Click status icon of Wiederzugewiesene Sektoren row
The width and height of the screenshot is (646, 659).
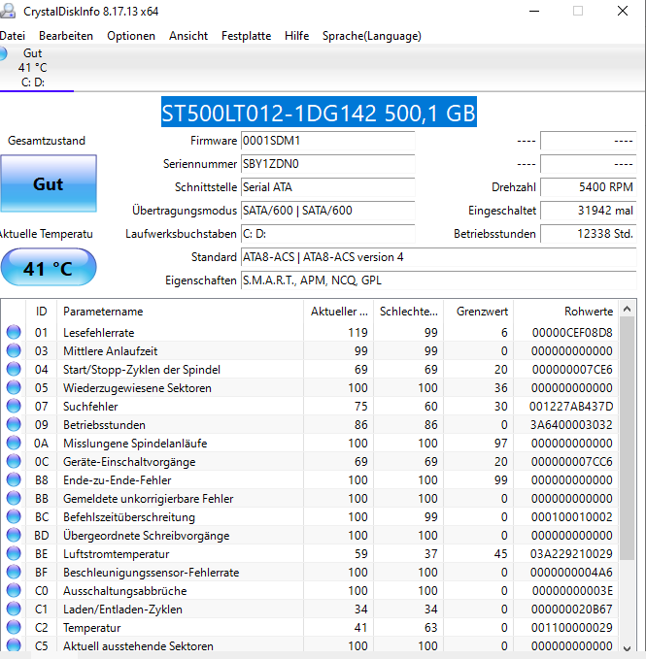pyautogui.click(x=14, y=387)
